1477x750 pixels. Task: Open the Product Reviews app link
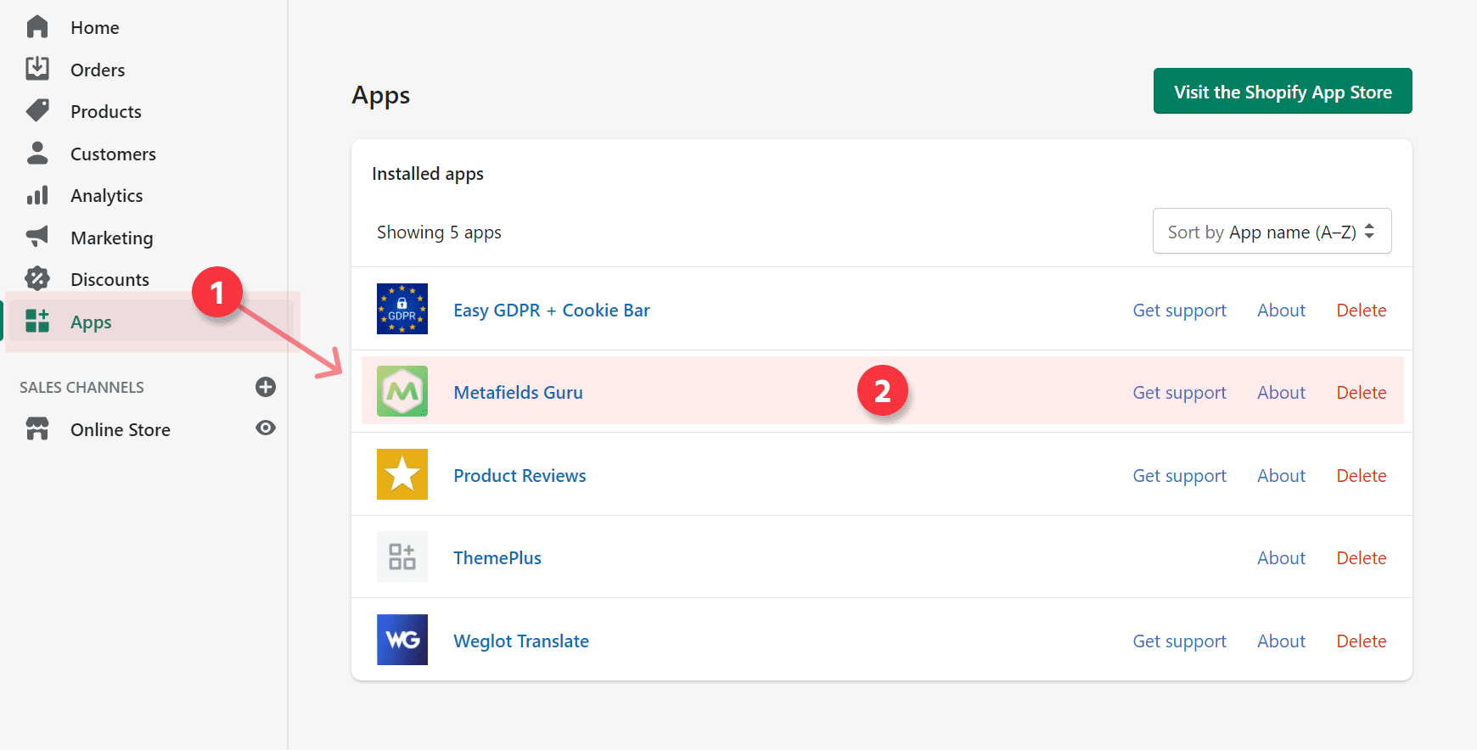pos(519,476)
